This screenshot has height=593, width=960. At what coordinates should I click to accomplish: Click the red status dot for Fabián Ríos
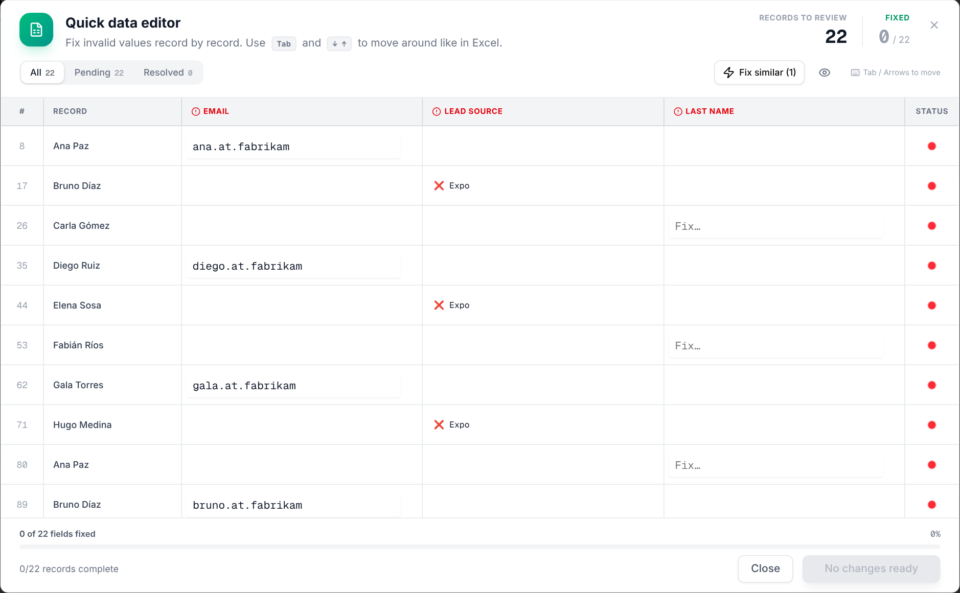coord(932,345)
